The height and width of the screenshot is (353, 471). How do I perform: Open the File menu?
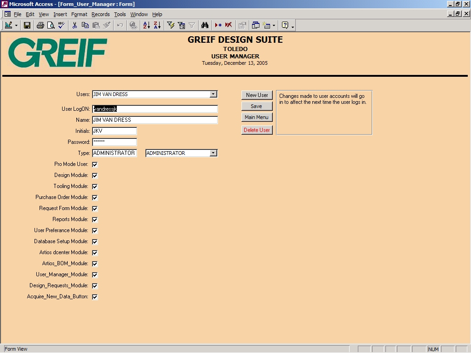pyautogui.click(x=17, y=14)
